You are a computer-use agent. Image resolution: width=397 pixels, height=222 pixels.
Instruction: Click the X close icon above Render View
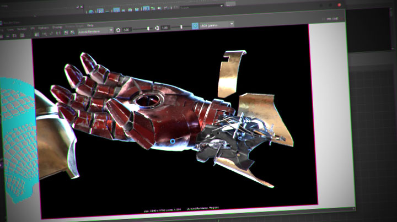pos(82,7)
